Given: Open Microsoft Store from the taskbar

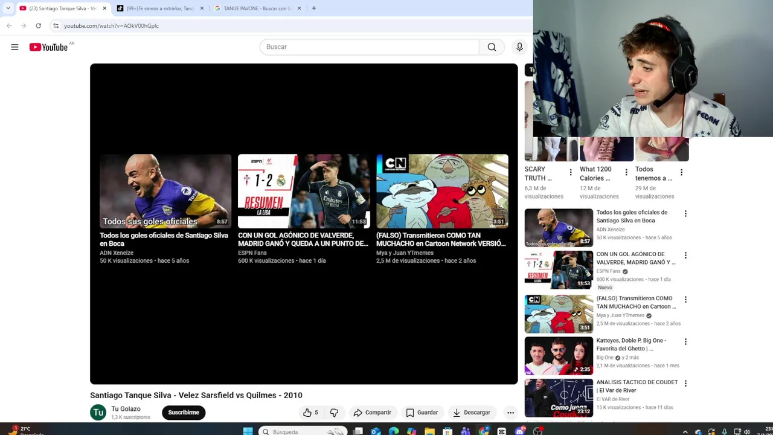Looking at the screenshot, I should [447, 431].
